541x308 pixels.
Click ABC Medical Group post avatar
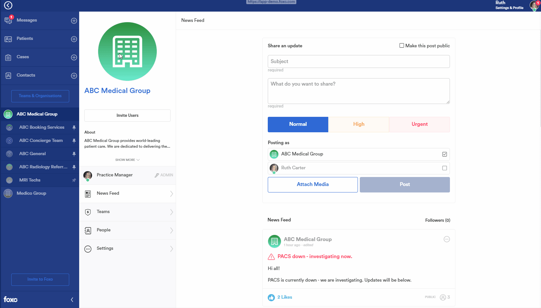click(275, 241)
